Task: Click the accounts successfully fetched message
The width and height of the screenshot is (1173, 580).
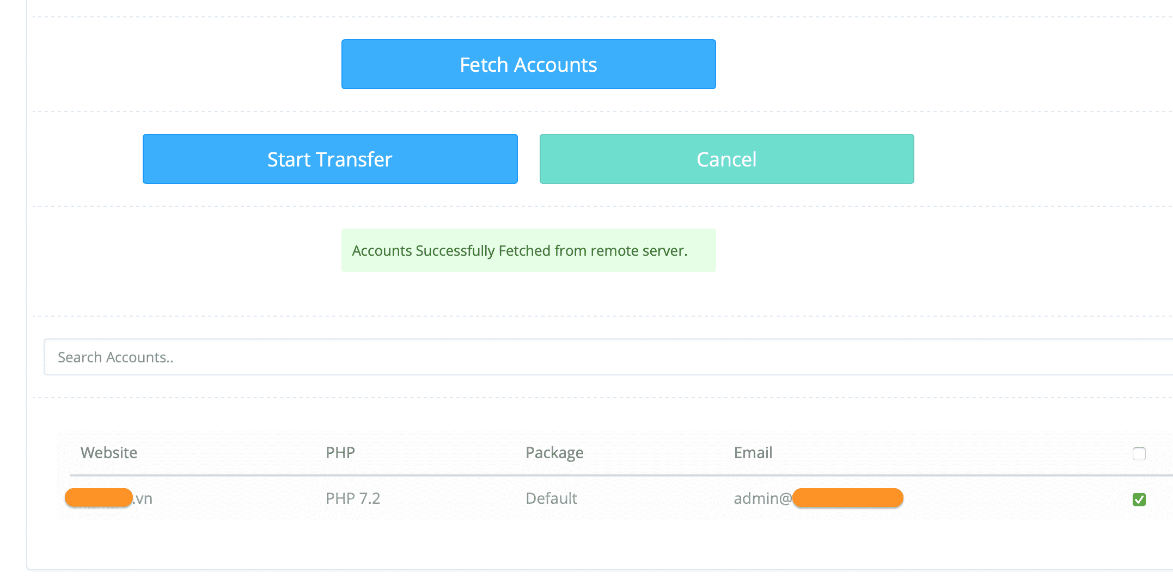Action: coord(520,251)
